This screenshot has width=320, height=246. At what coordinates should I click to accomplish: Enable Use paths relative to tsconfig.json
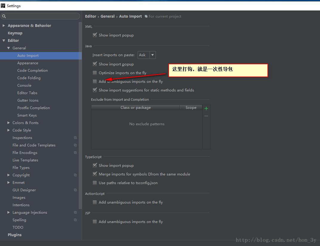pyautogui.click(x=95, y=183)
